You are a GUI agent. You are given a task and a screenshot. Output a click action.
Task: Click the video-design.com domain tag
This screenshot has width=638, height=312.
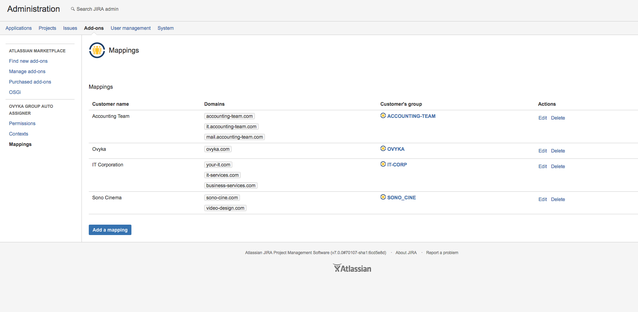[225, 208]
